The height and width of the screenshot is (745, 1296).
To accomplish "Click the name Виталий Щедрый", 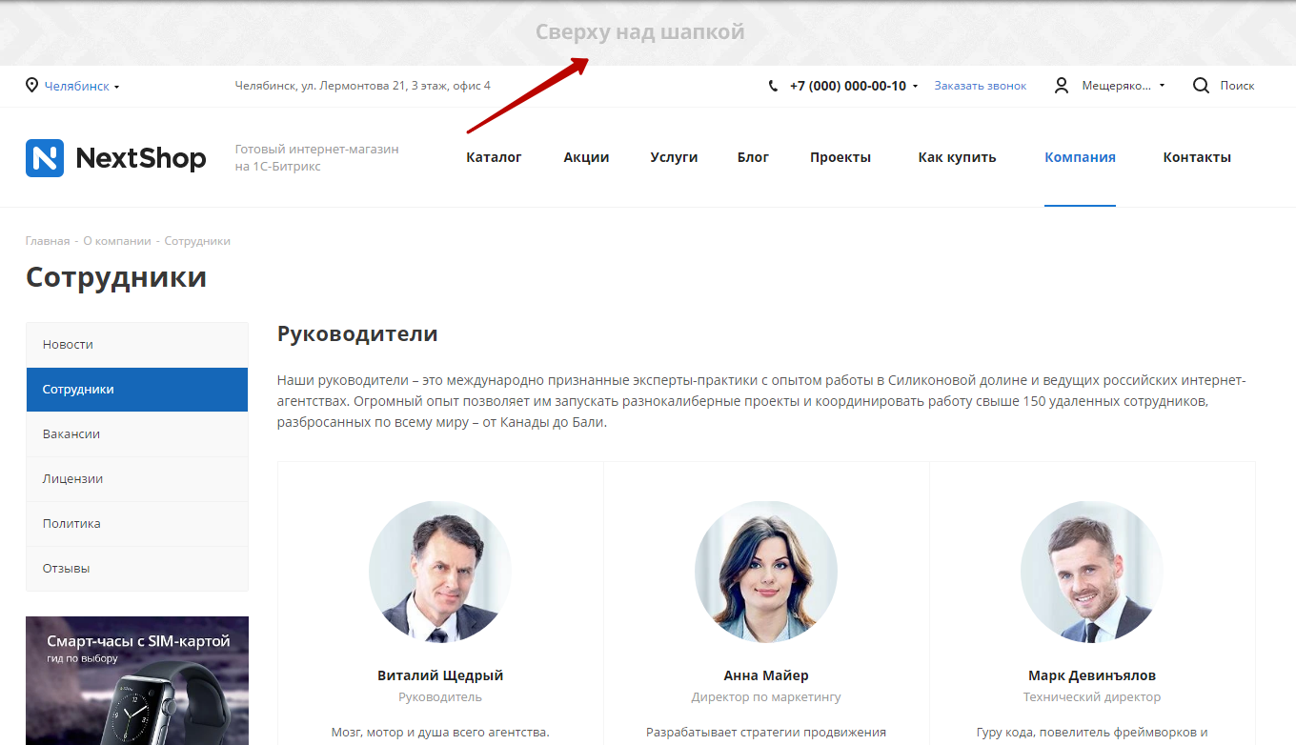I will pyautogui.click(x=440, y=675).
